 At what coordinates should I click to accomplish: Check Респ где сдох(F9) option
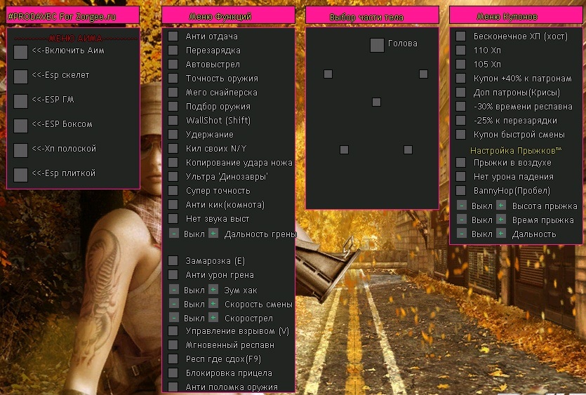coord(173,359)
